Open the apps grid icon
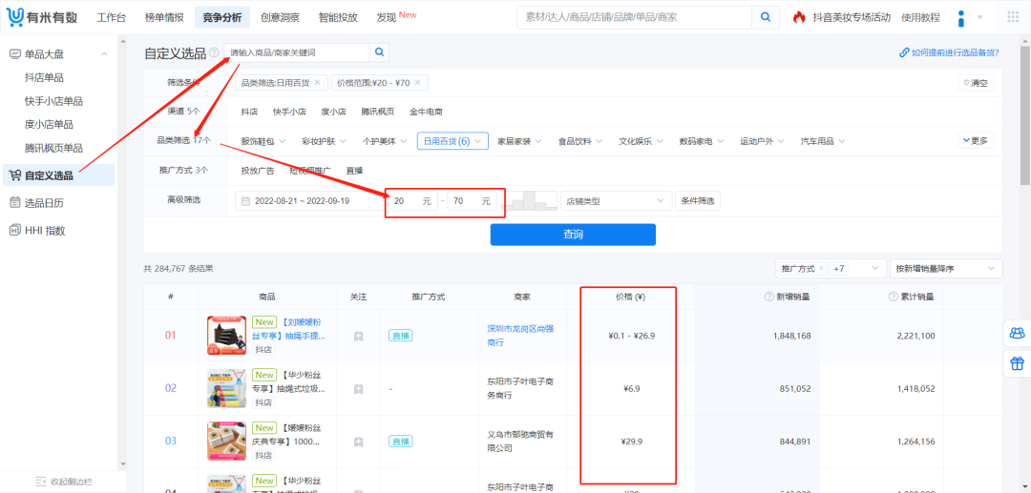The width and height of the screenshot is (1031, 493). coord(1013,17)
